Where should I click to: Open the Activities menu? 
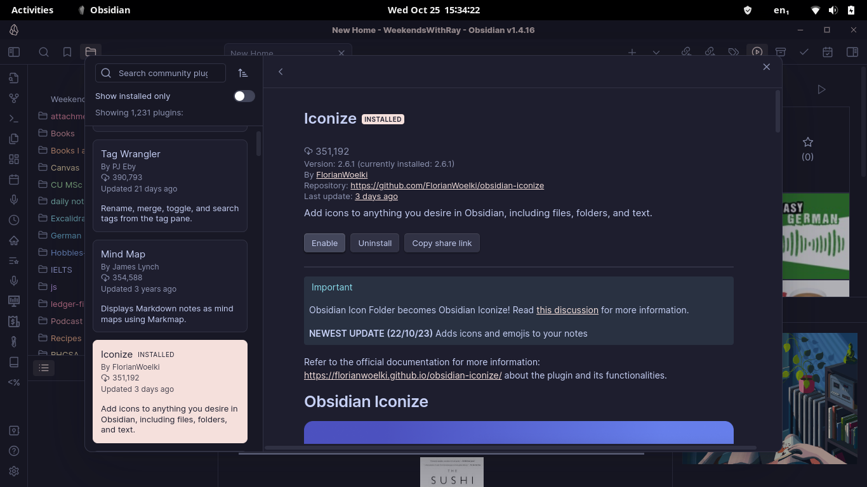[32, 10]
